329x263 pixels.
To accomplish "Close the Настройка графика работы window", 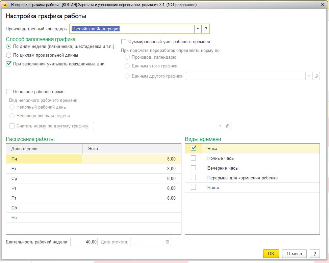I will click(x=323, y=5).
